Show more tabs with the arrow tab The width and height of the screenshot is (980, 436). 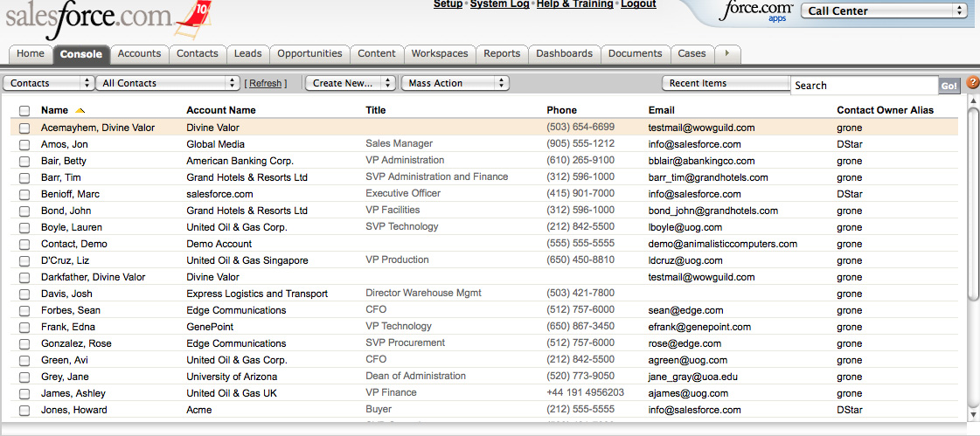[726, 53]
